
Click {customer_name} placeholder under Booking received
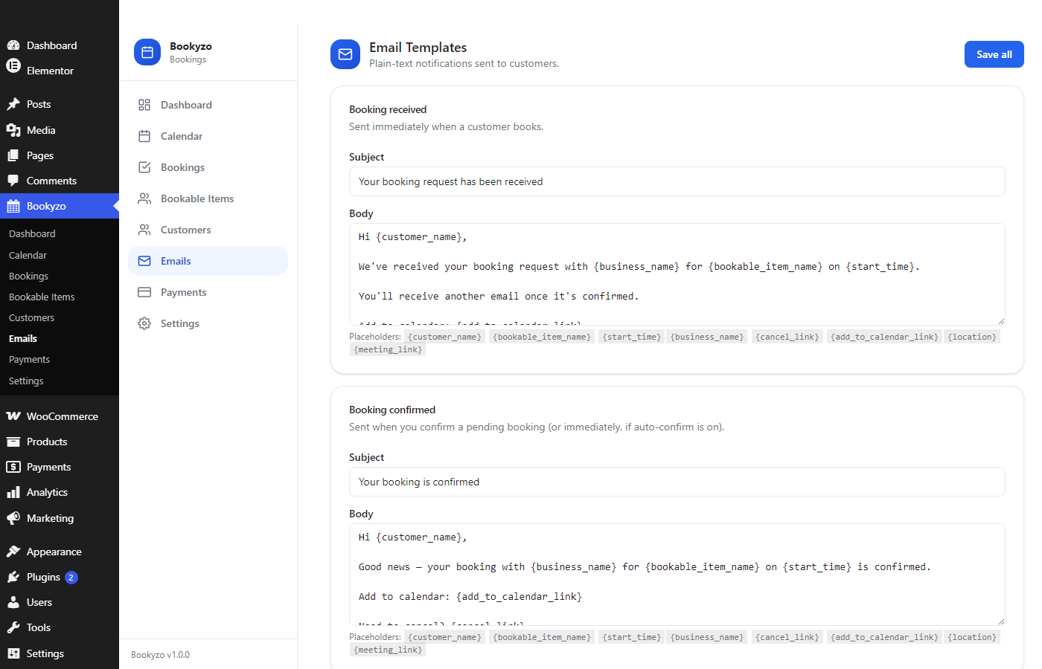pyautogui.click(x=444, y=337)
